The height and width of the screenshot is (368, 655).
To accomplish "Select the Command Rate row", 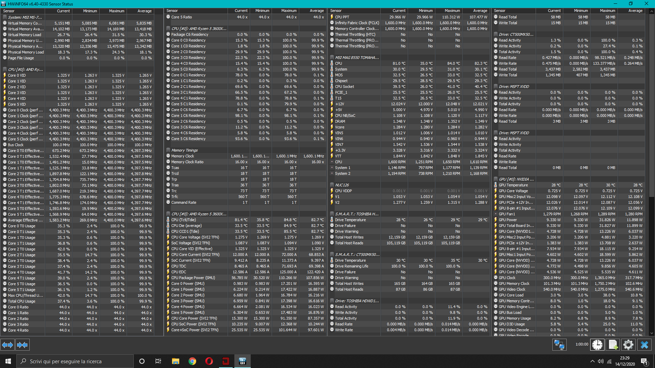I will (x=245, y=202).
